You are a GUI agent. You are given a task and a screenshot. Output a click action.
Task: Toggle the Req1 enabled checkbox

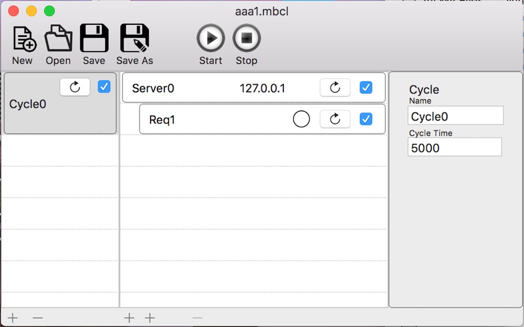[366, 119]
